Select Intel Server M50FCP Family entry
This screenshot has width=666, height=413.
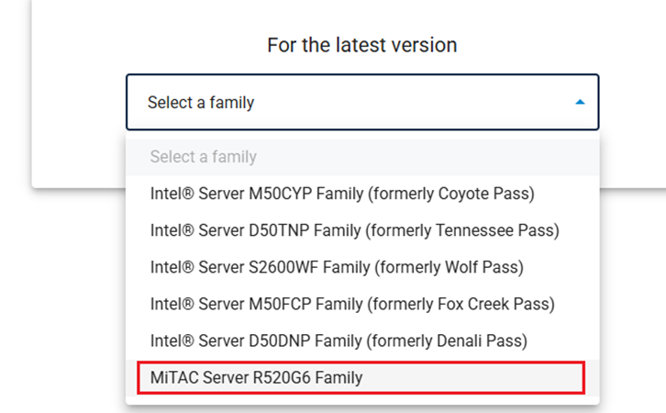pos(352,304)
